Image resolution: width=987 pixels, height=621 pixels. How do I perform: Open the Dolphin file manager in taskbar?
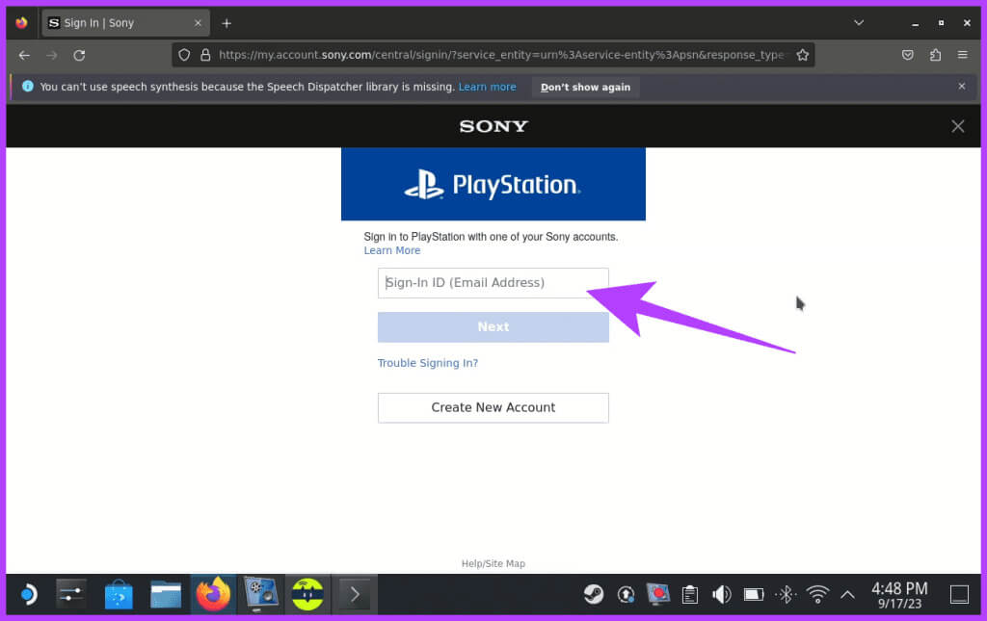click(166, 594)
